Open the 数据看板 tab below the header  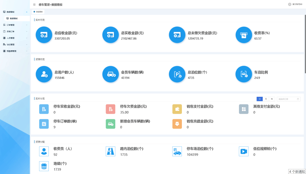[38, 12]
